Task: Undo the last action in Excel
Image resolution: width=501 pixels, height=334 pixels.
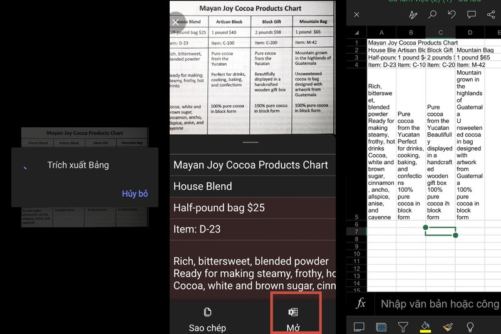Action: pos(452,14)
